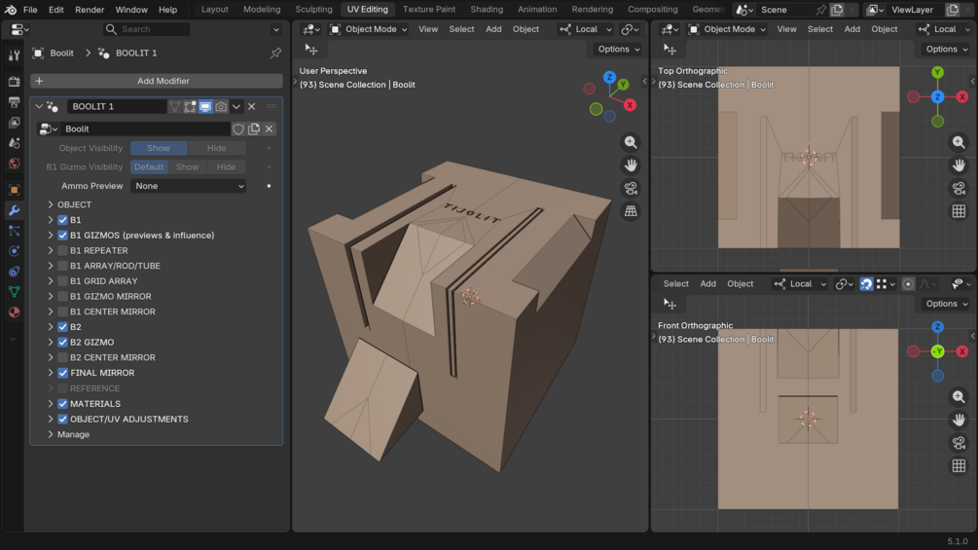
Task: Open Options dropdown in Top Orthographic viewport
Action: [x=947, y=50]
